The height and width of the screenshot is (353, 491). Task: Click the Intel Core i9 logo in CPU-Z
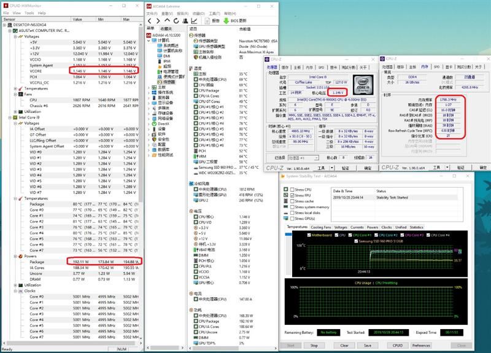pos(363,85)
